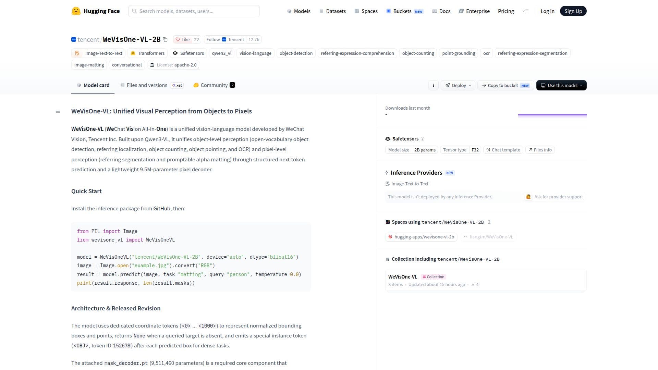Copy model name with the copy icon
Image resolution: width=658 pixels, height=370 pixels.
pos(165,39)
